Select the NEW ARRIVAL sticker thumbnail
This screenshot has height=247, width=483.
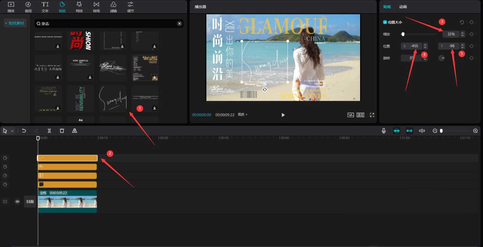pos(81,68)
